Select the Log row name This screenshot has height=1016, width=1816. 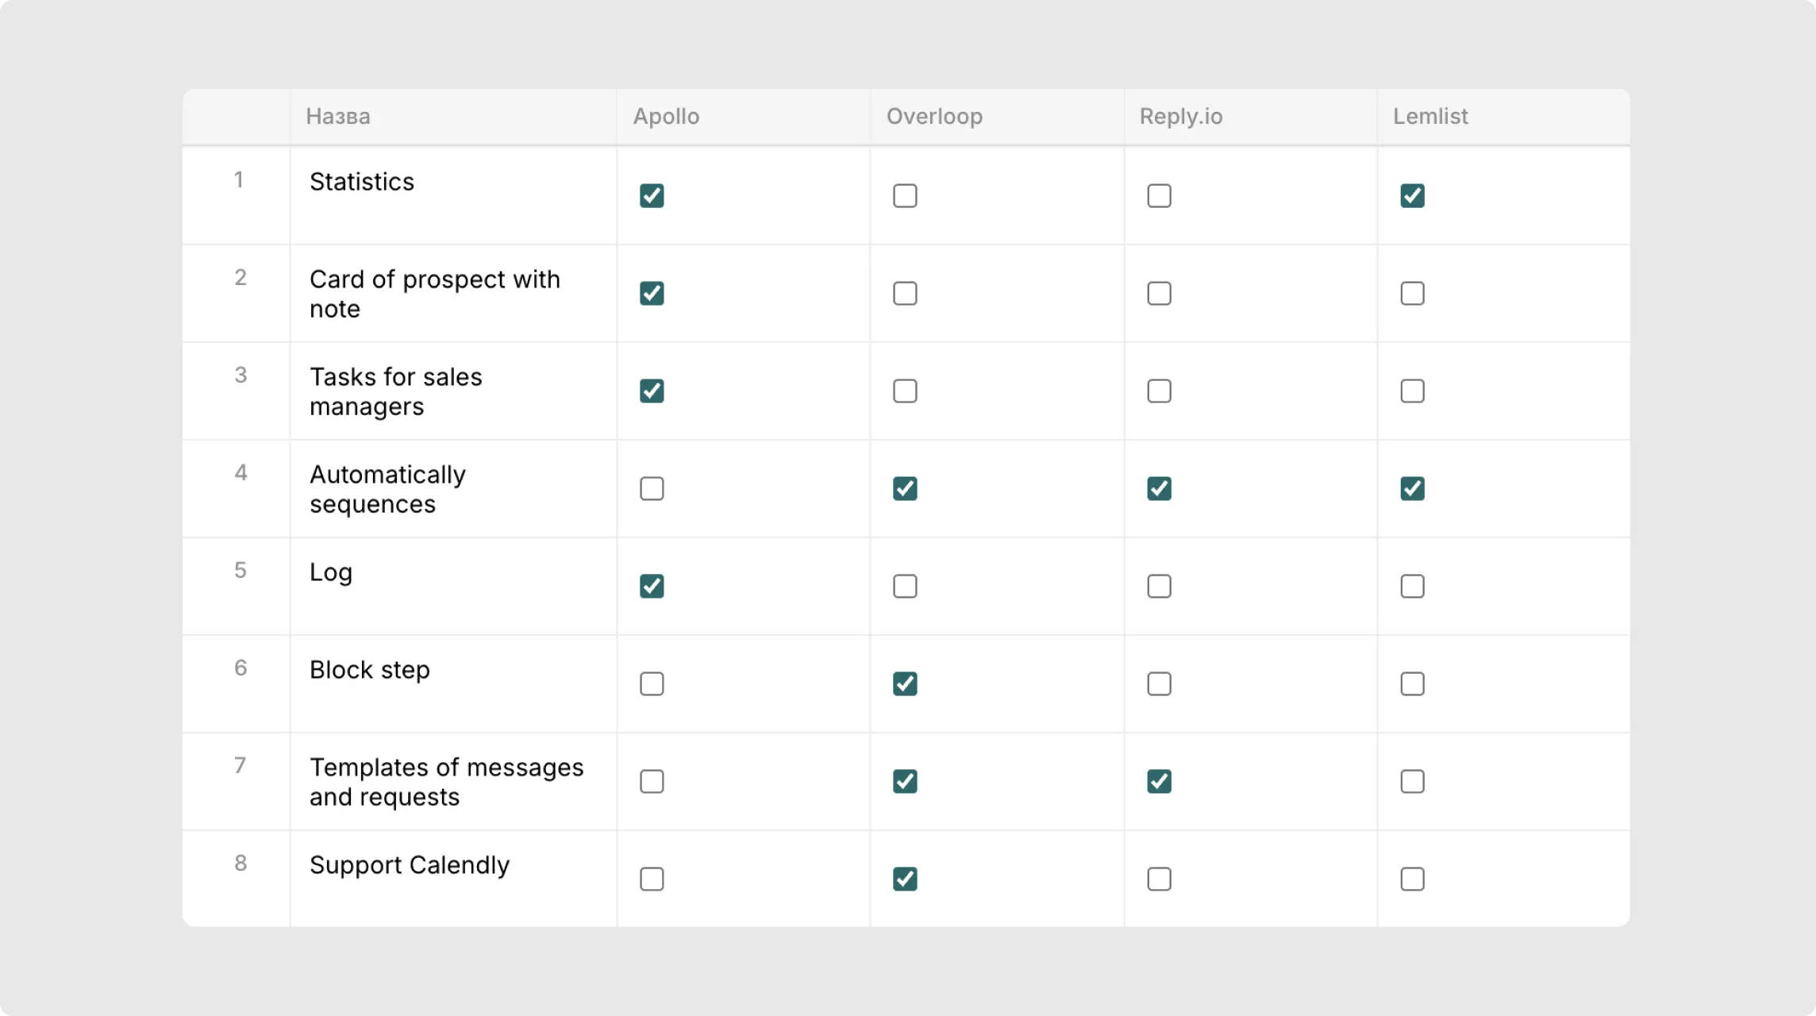331,573
